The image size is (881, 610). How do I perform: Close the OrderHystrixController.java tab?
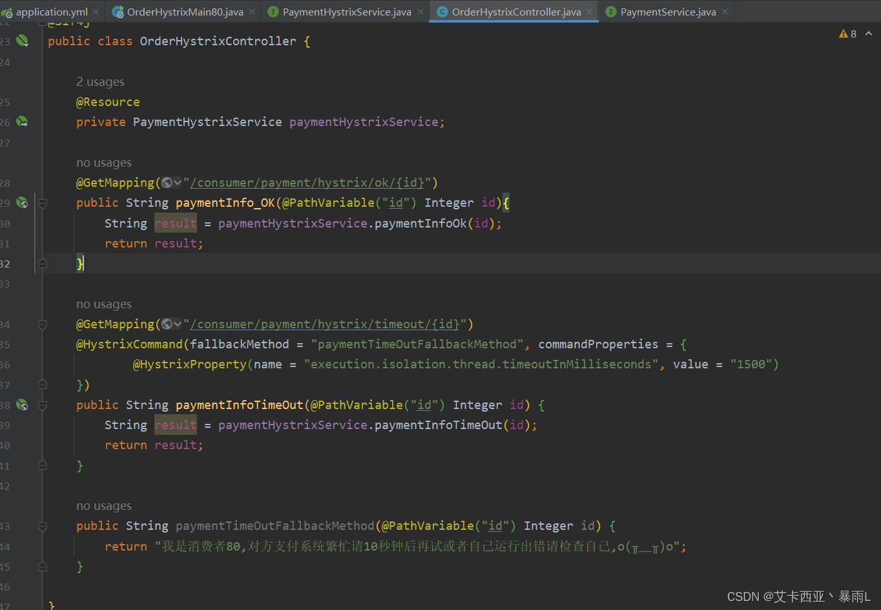point(589,12)
